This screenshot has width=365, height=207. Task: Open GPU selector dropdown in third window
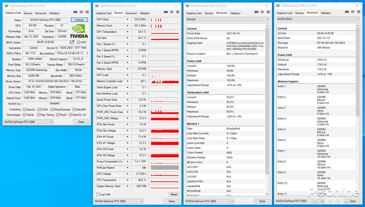click(x=209, y=201)
